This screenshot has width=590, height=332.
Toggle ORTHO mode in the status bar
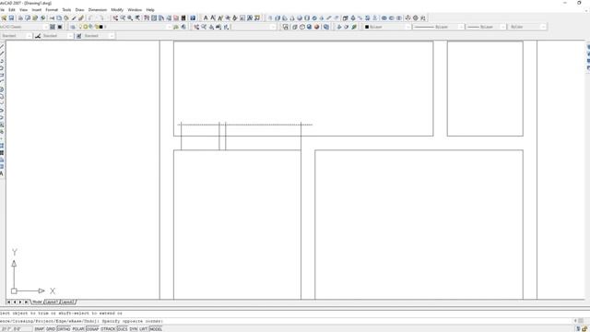pos(64,329)
